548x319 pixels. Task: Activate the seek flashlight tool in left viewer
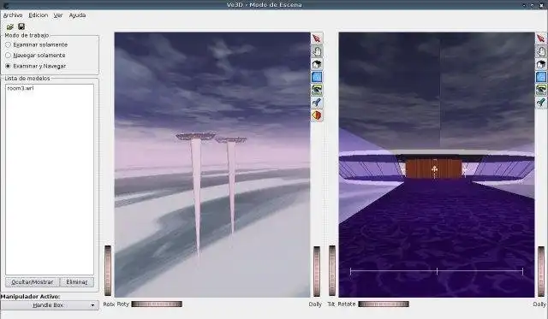coord(317,103)
